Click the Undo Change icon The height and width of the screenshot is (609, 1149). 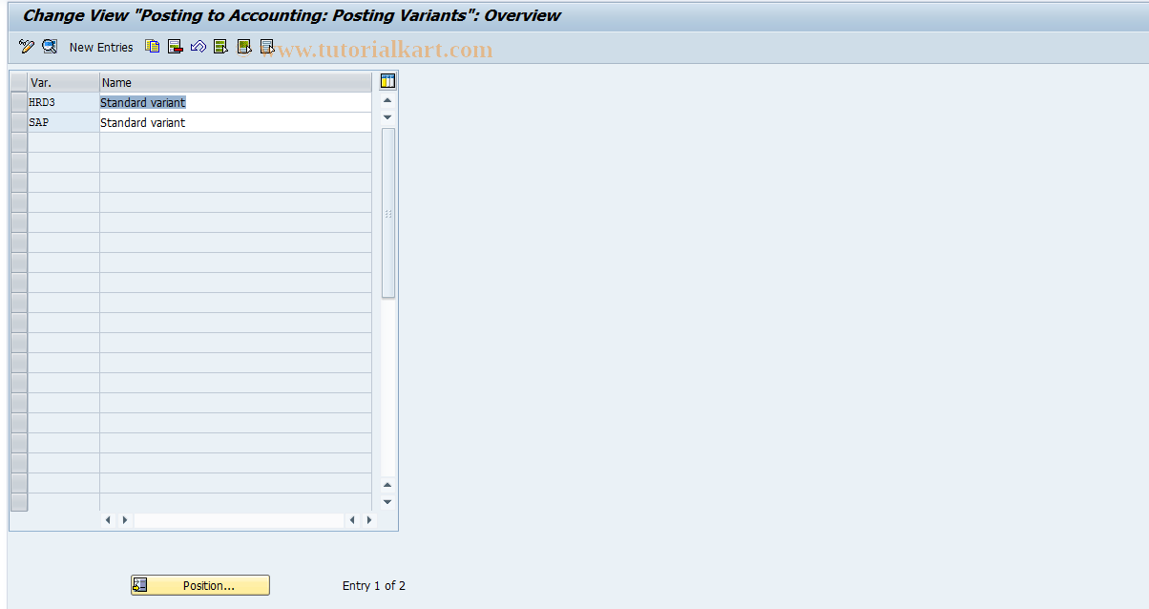198,46
